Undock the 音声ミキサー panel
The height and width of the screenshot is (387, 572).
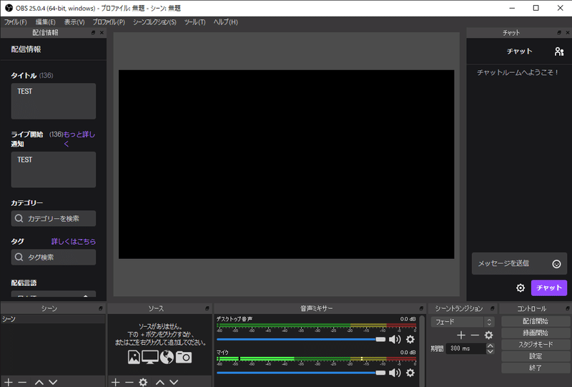pos(421,308)
